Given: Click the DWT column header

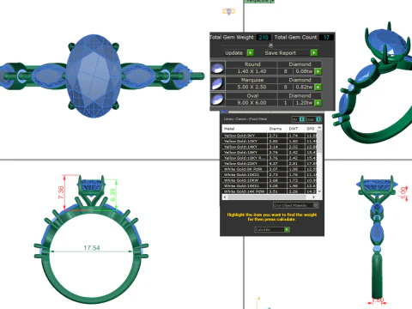Looking at the screenshot, I should coord(296,129).
